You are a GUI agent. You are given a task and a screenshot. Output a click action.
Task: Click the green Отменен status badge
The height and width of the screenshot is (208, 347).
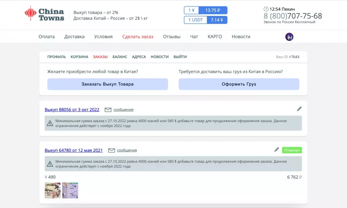click(292, 150)
